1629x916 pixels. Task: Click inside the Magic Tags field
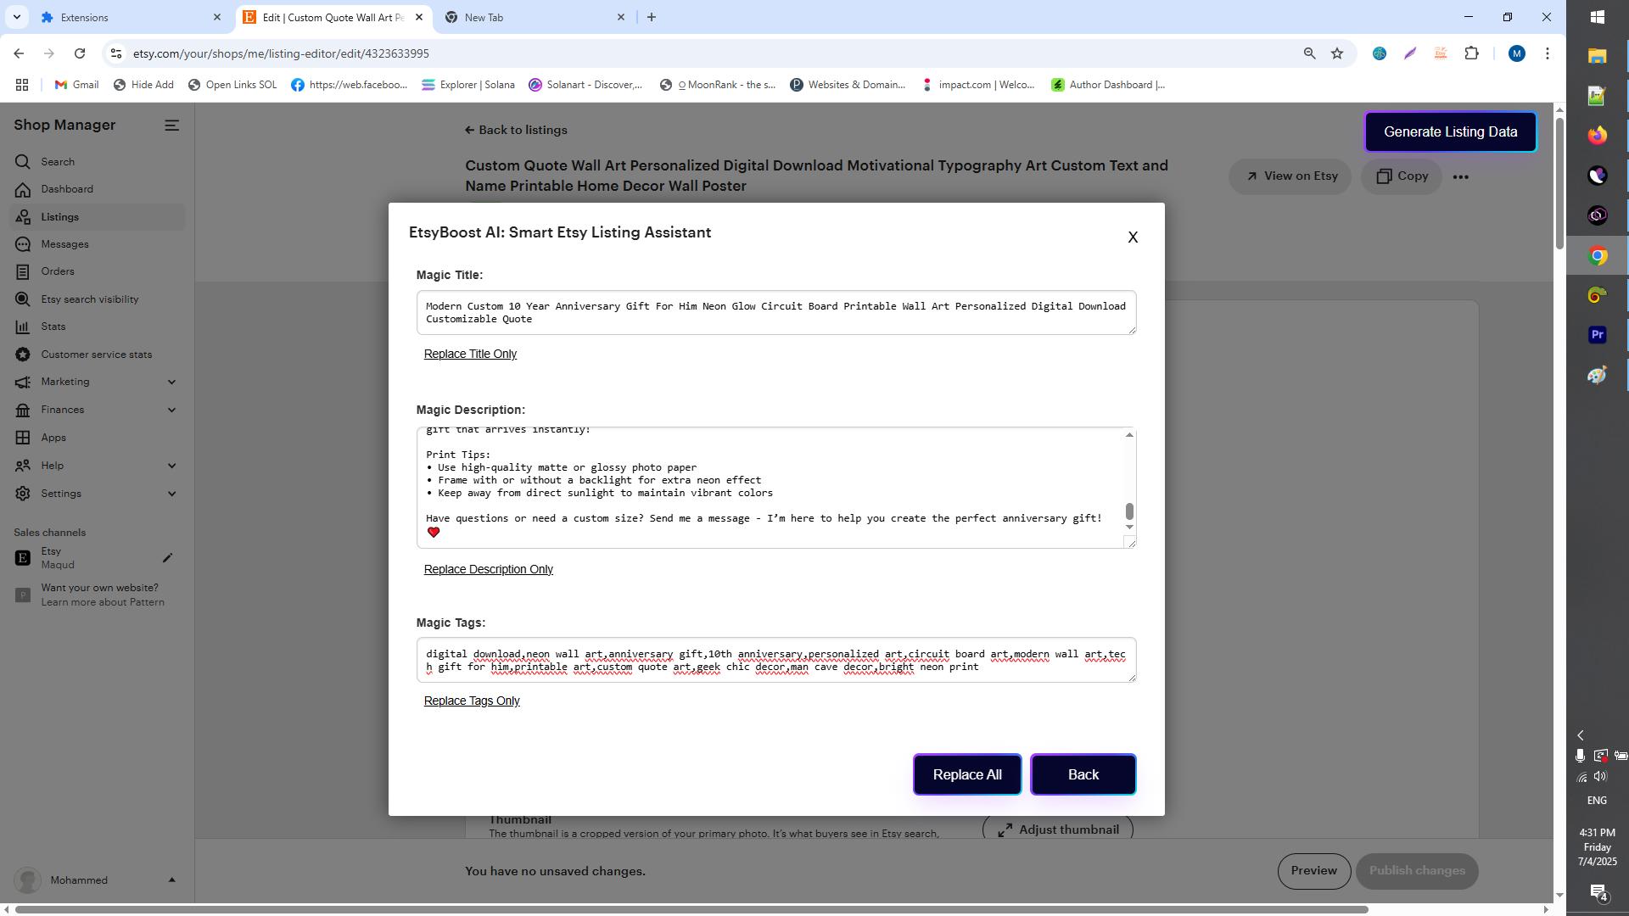tap(775, 660)
